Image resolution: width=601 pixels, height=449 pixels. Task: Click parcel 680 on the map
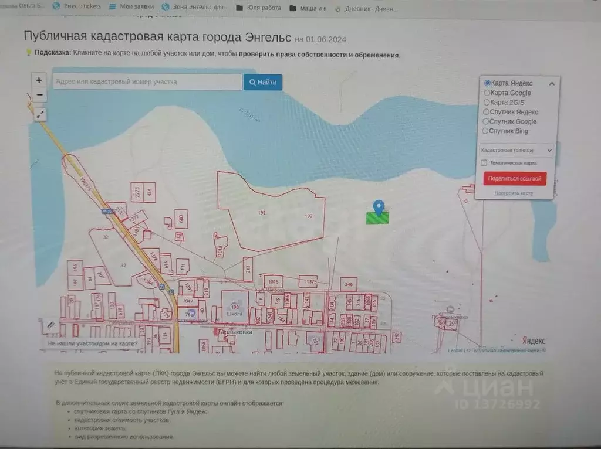tap(181, 219)
